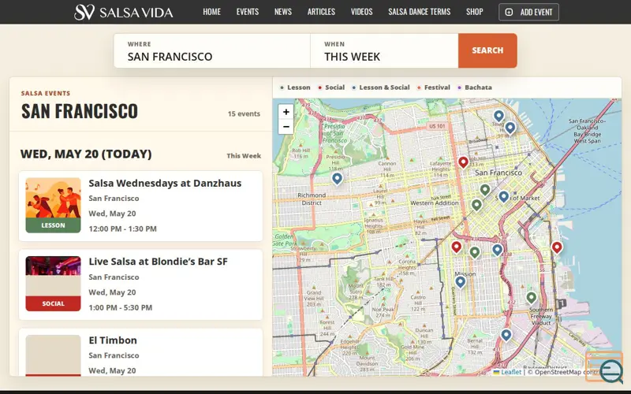
Task: Toggle the Lesson & Social legend filter
Action: (381, 87)
